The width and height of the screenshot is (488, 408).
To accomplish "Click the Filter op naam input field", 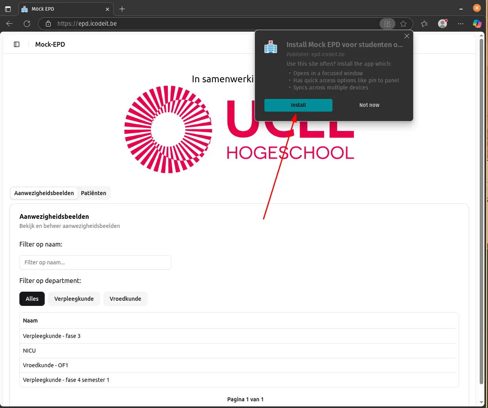I will tap(95, 262).
